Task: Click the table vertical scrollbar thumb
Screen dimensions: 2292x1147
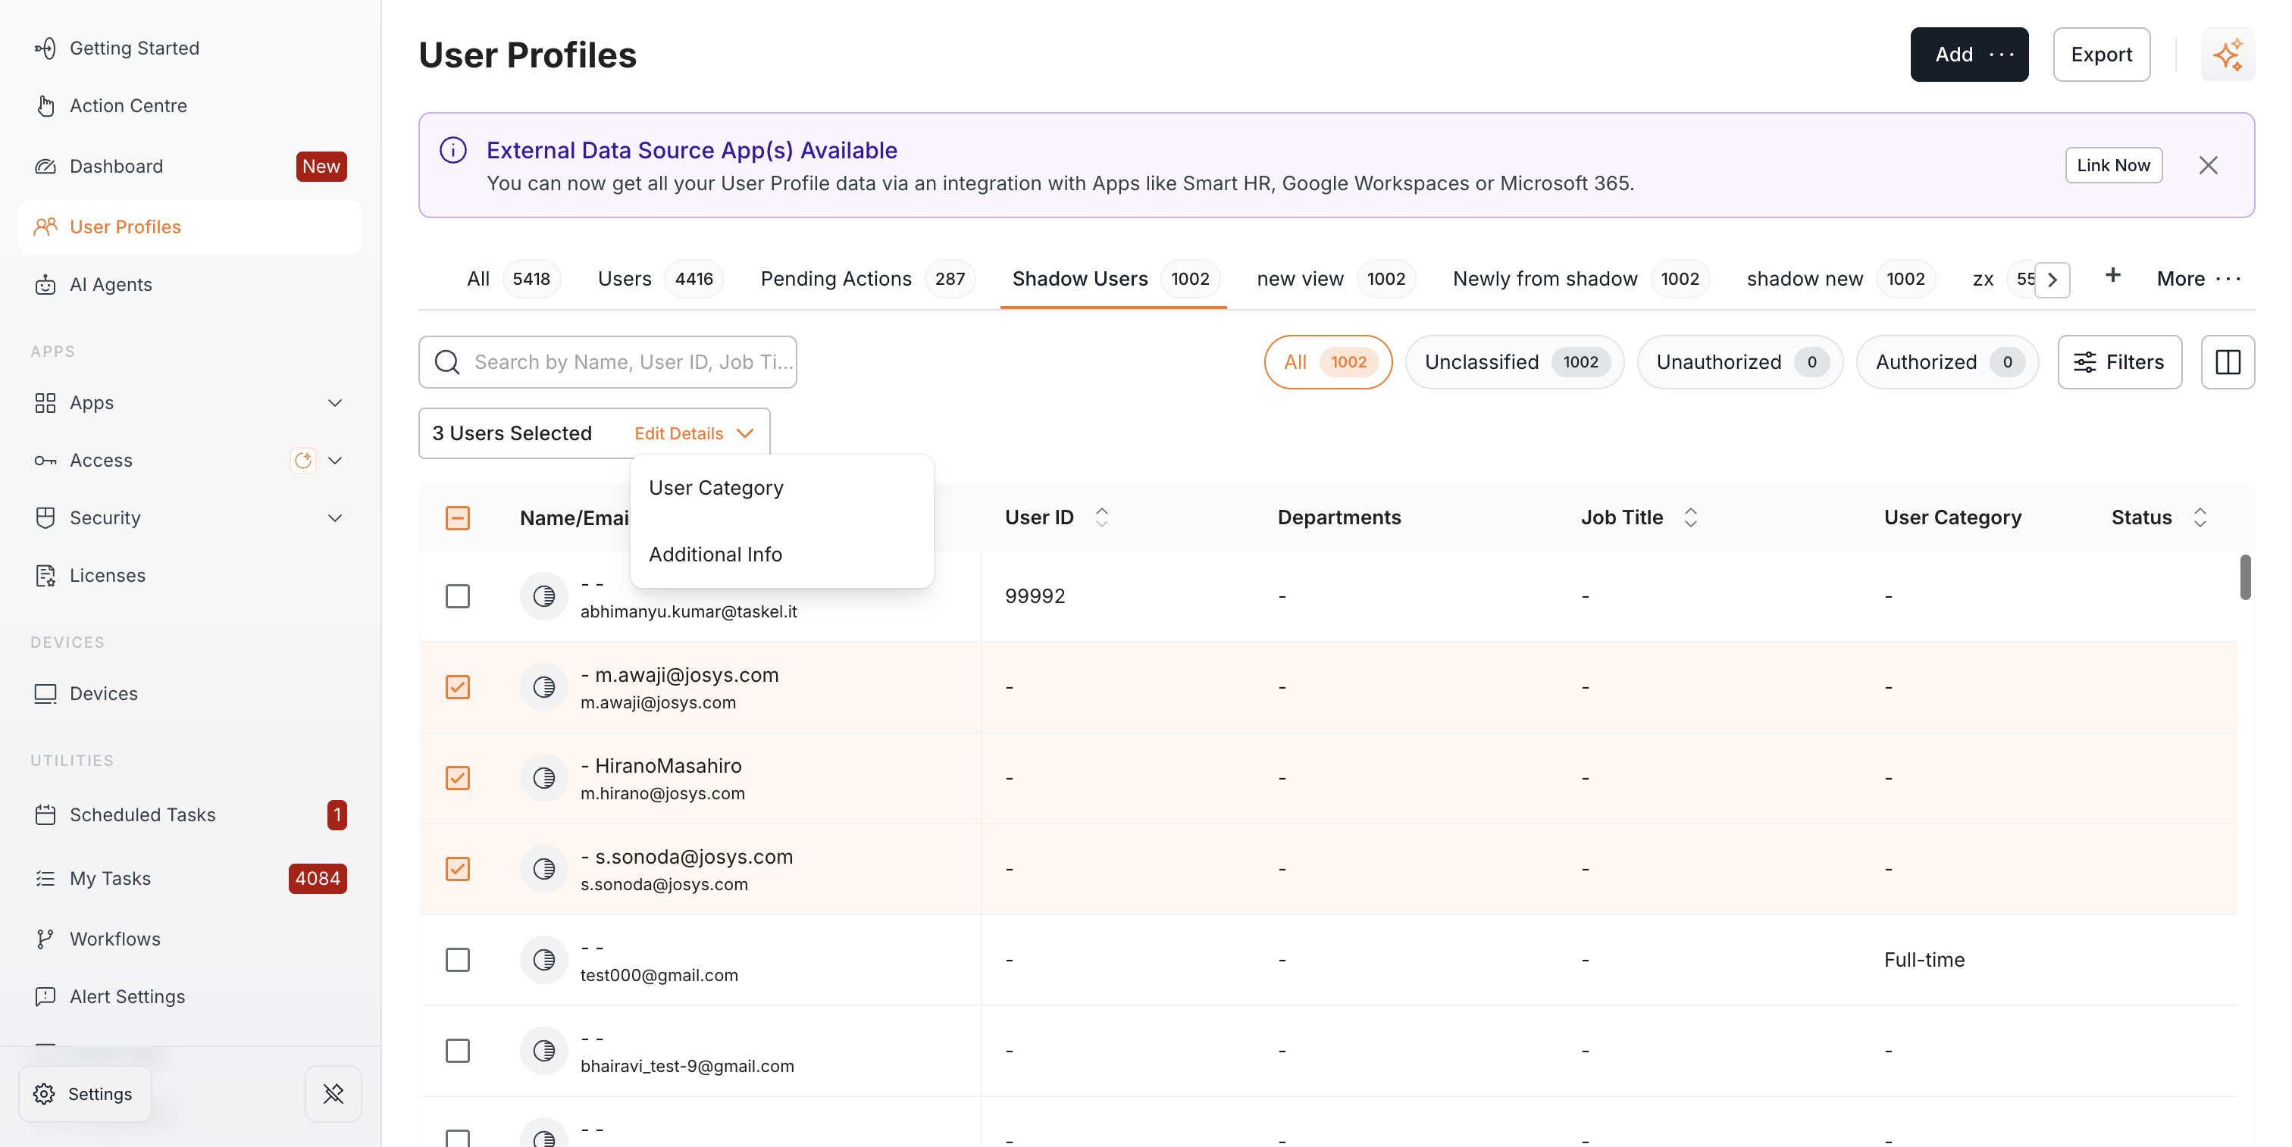Action: (x=2246, y=577)
